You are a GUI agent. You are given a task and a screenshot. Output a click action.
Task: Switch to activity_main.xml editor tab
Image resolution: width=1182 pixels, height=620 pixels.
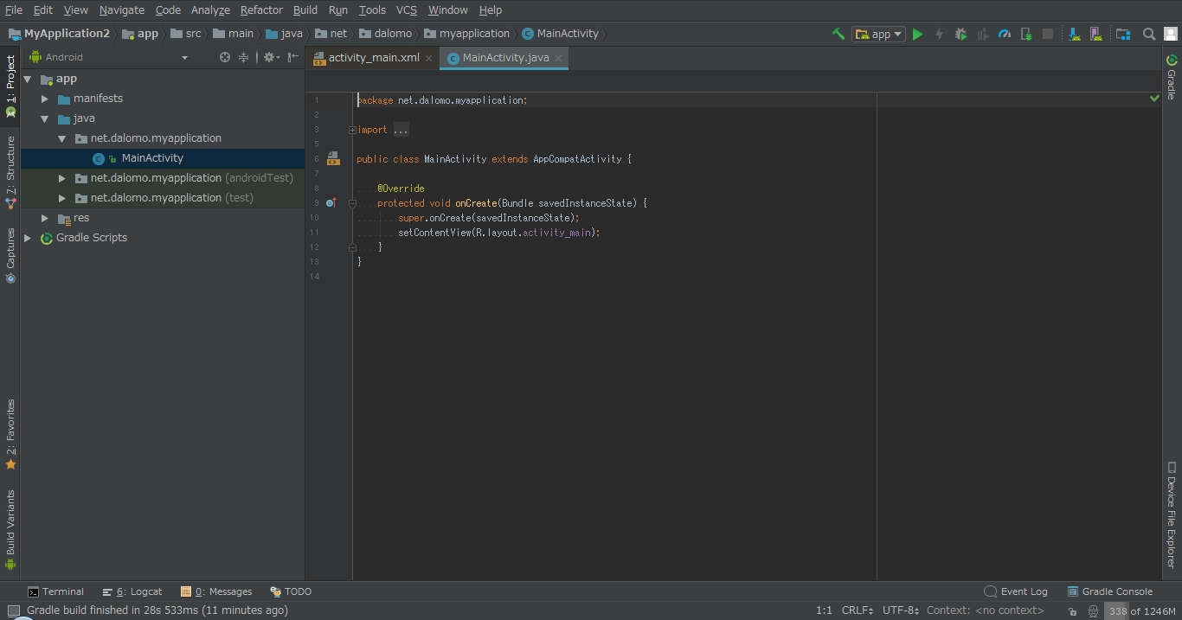point(373,58)
